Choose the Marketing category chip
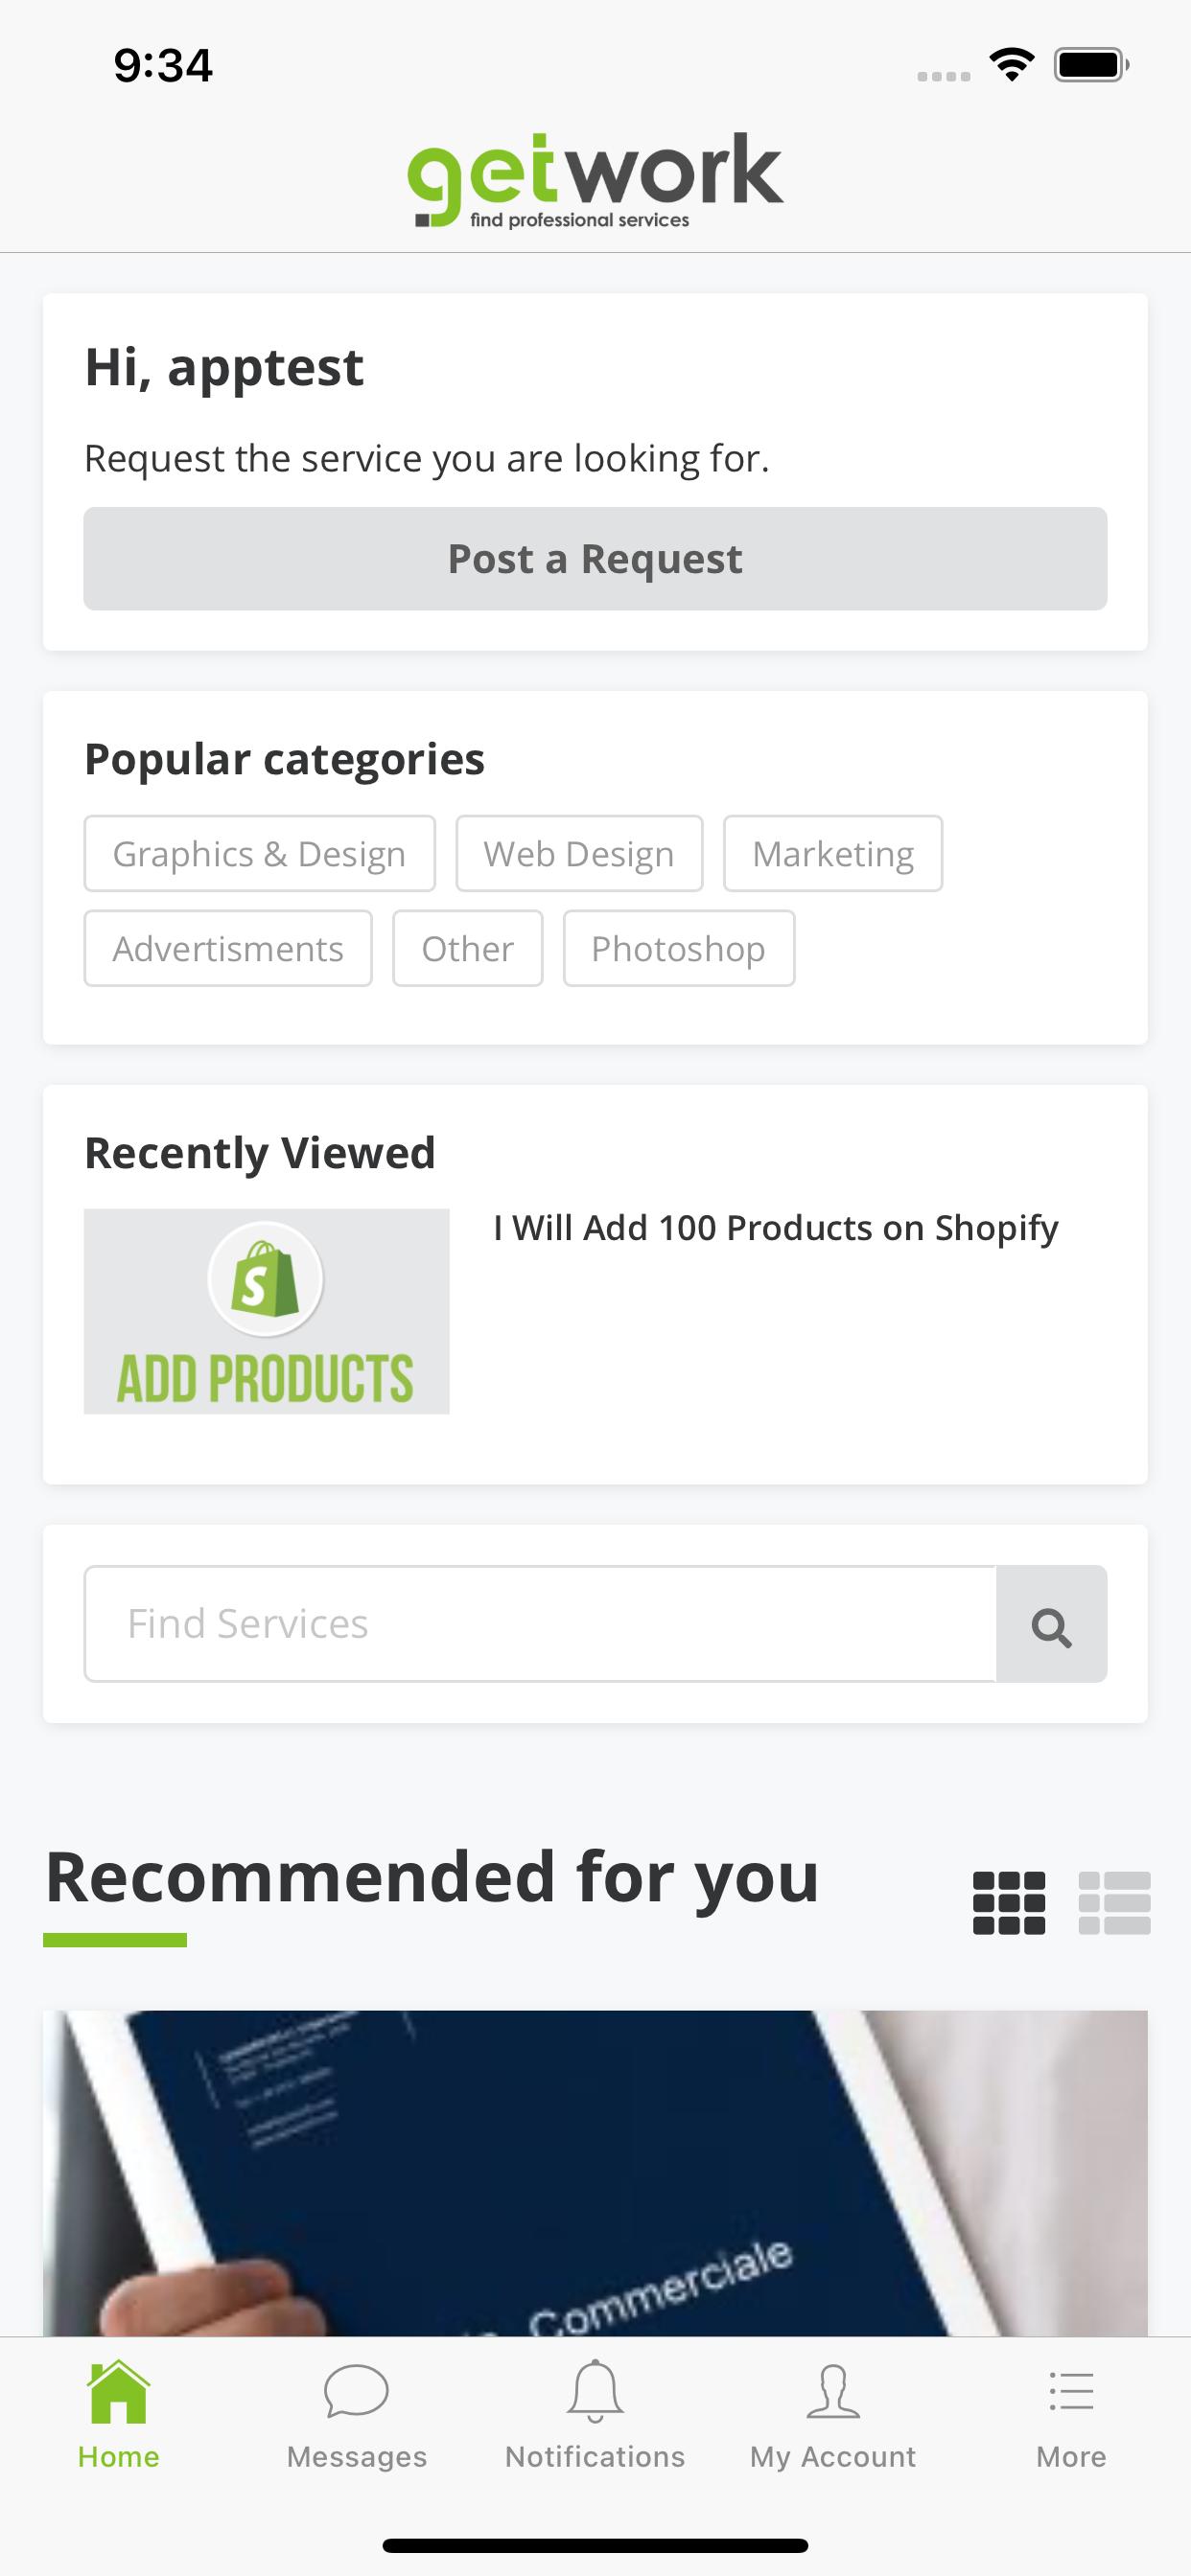The image size is (1191, 2576). 832,854
